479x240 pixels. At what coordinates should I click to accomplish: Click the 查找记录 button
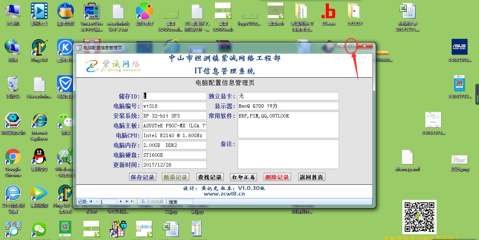pos(210,177)
